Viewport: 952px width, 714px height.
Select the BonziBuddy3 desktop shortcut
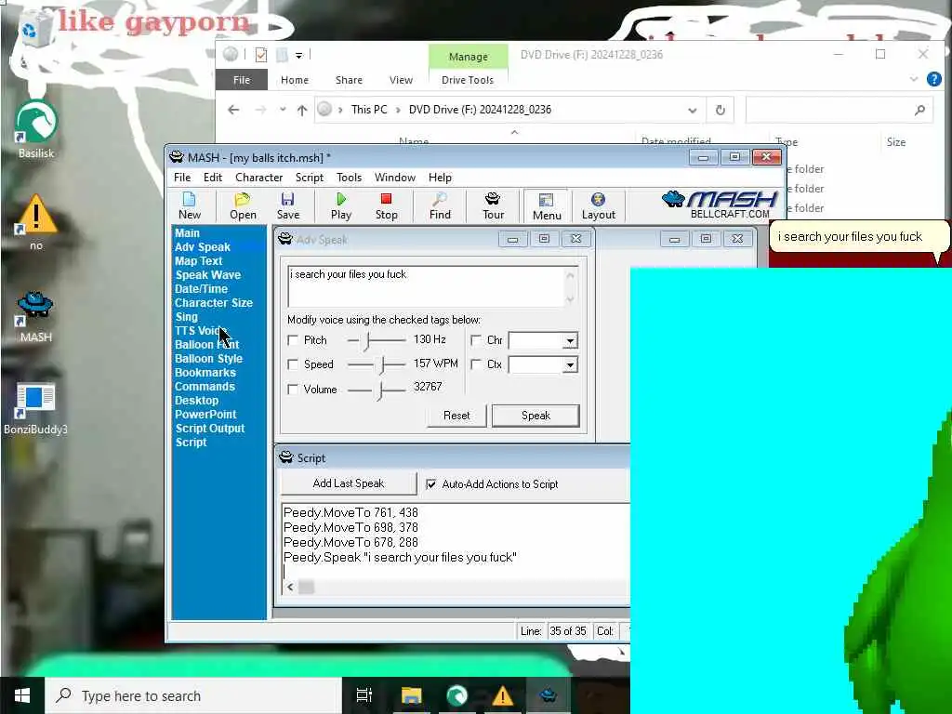click(36, 409)
